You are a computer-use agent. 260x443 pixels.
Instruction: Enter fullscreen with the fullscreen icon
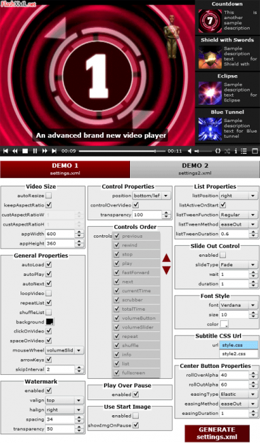tap(255, 151)
